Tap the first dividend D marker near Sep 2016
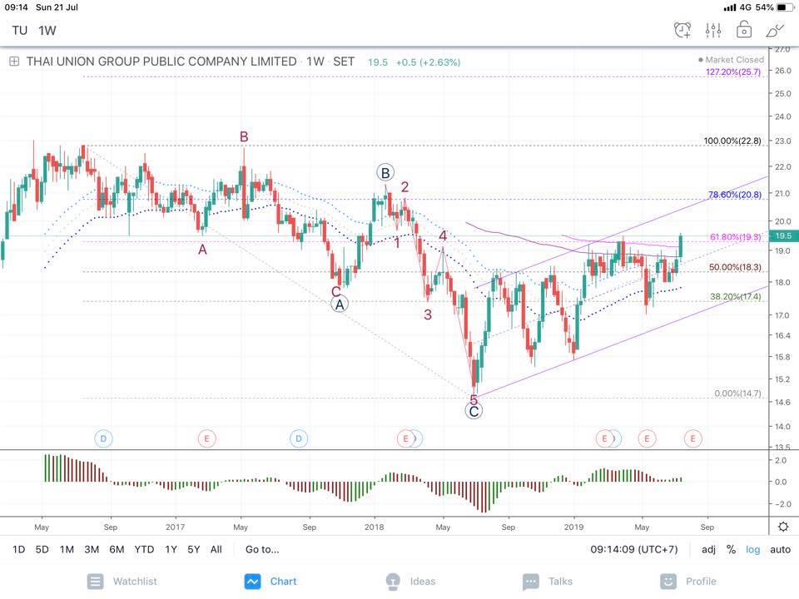Screen dimensions: 799x599 click(103, 438)
